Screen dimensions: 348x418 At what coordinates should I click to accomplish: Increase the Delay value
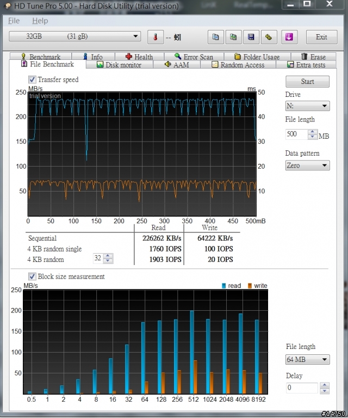(x=324, y=385)
